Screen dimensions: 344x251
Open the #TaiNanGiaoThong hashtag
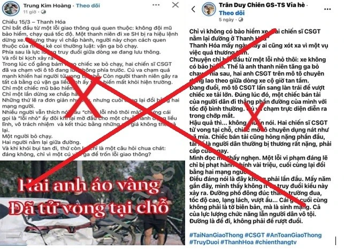pyautogui.click(x=216, y=235)
